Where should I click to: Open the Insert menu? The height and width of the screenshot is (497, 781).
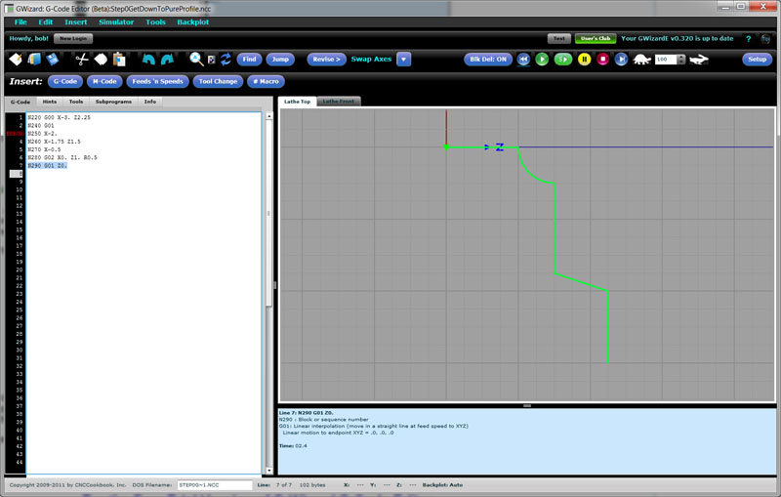[76, 21]
